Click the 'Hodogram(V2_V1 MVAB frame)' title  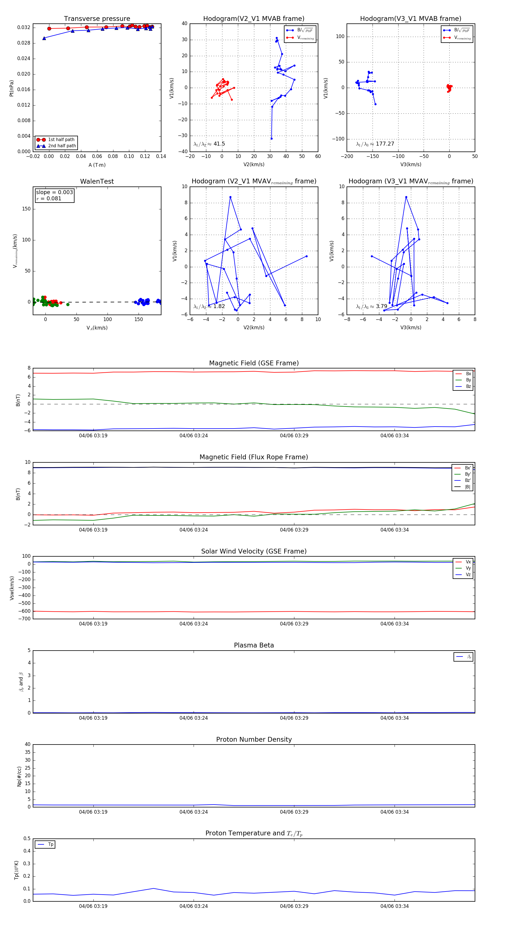coord(254,19)
